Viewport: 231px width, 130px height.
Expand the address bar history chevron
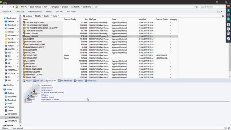194,7
